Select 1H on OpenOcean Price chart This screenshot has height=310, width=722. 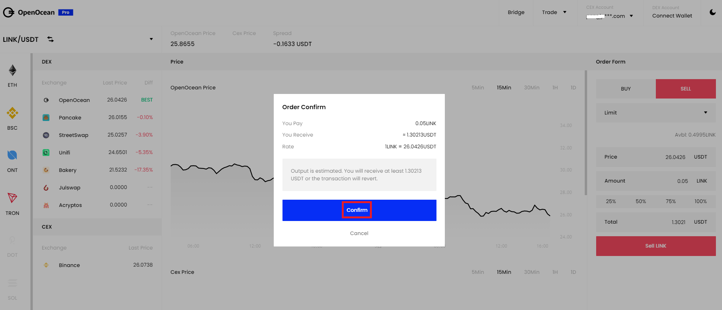[555, 87]
